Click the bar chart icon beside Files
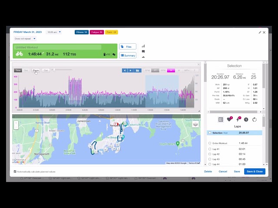 (x=143, y=46)
